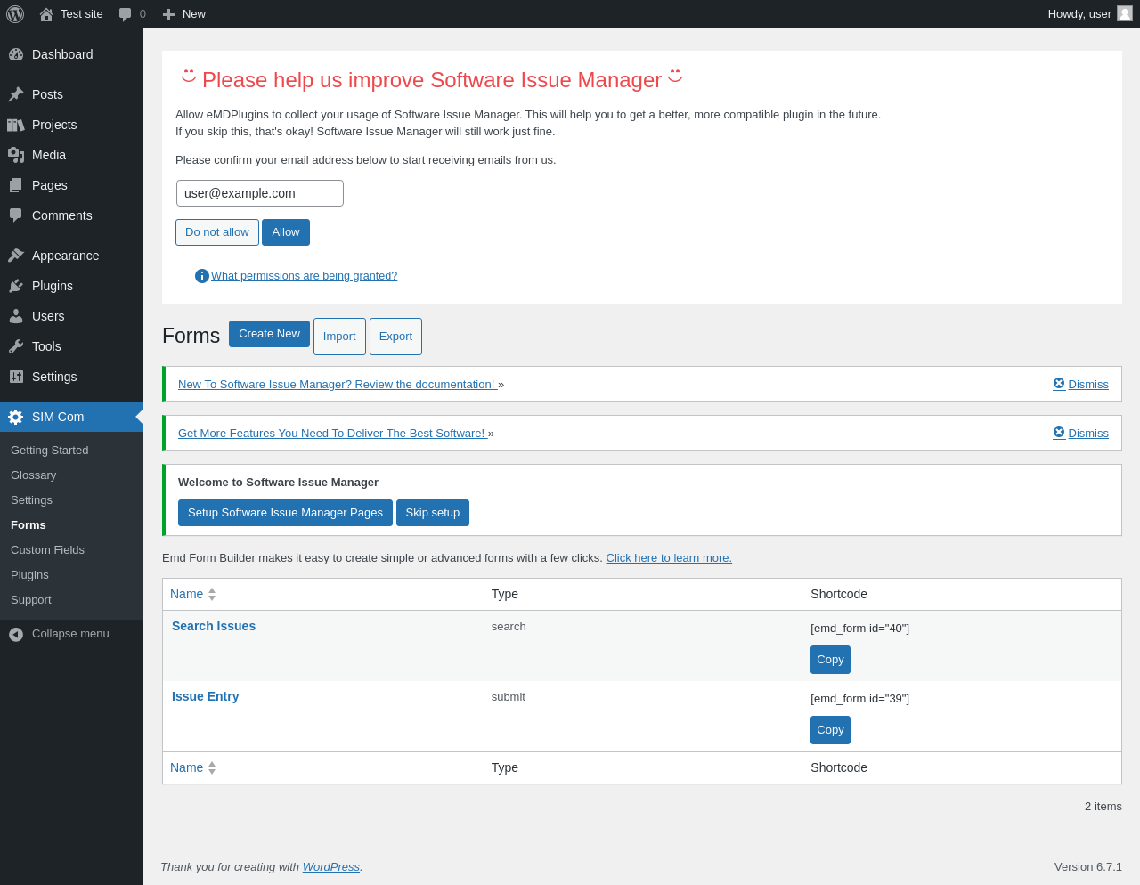1140x885 pixels.
Task: Click the Comments icon in sidebar
Action: (x=16, y=215)
